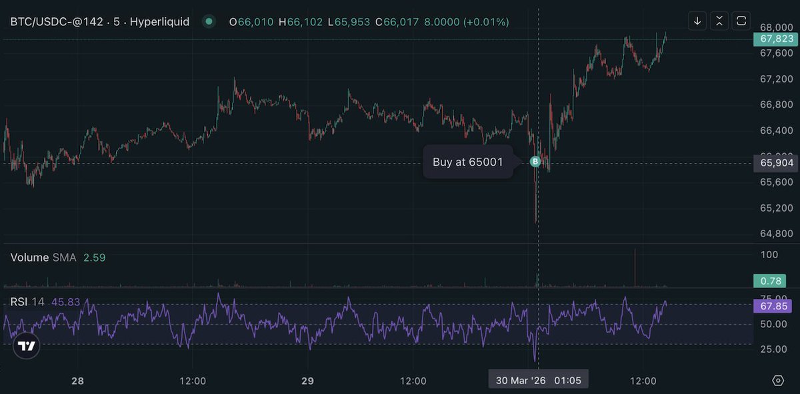Click the scroll-to-latest-bar arrow icon
This screenshot has width=800, height=394.
697,21
